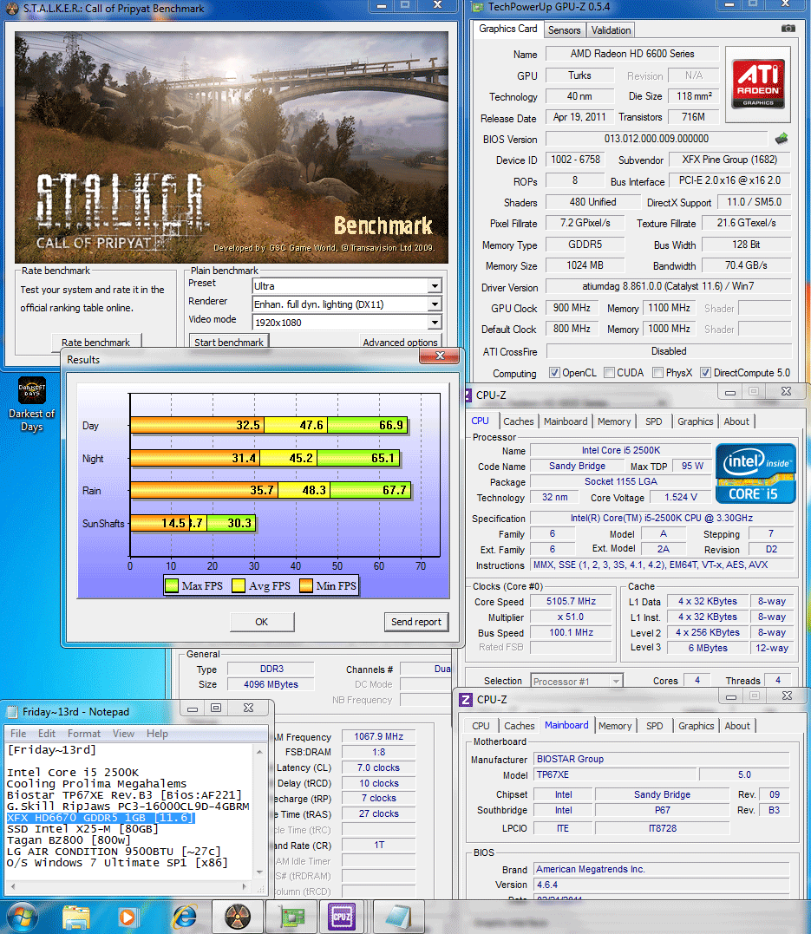
Task: Switch to S.T.A.L.K.E.R. benchmark taskbar icon
Action: [238, 918]
